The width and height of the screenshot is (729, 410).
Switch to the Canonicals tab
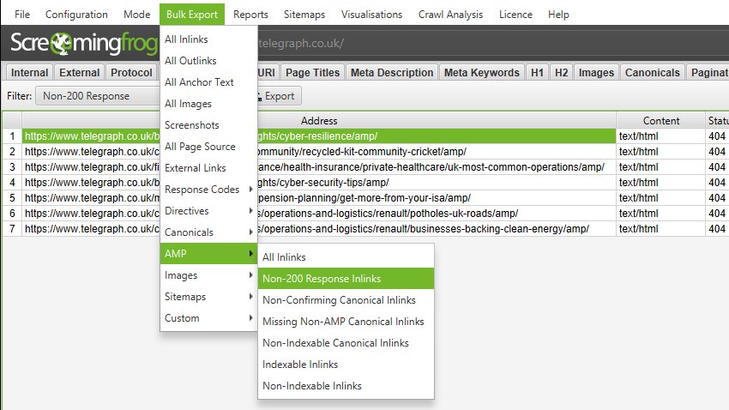[x=653, y=73]
